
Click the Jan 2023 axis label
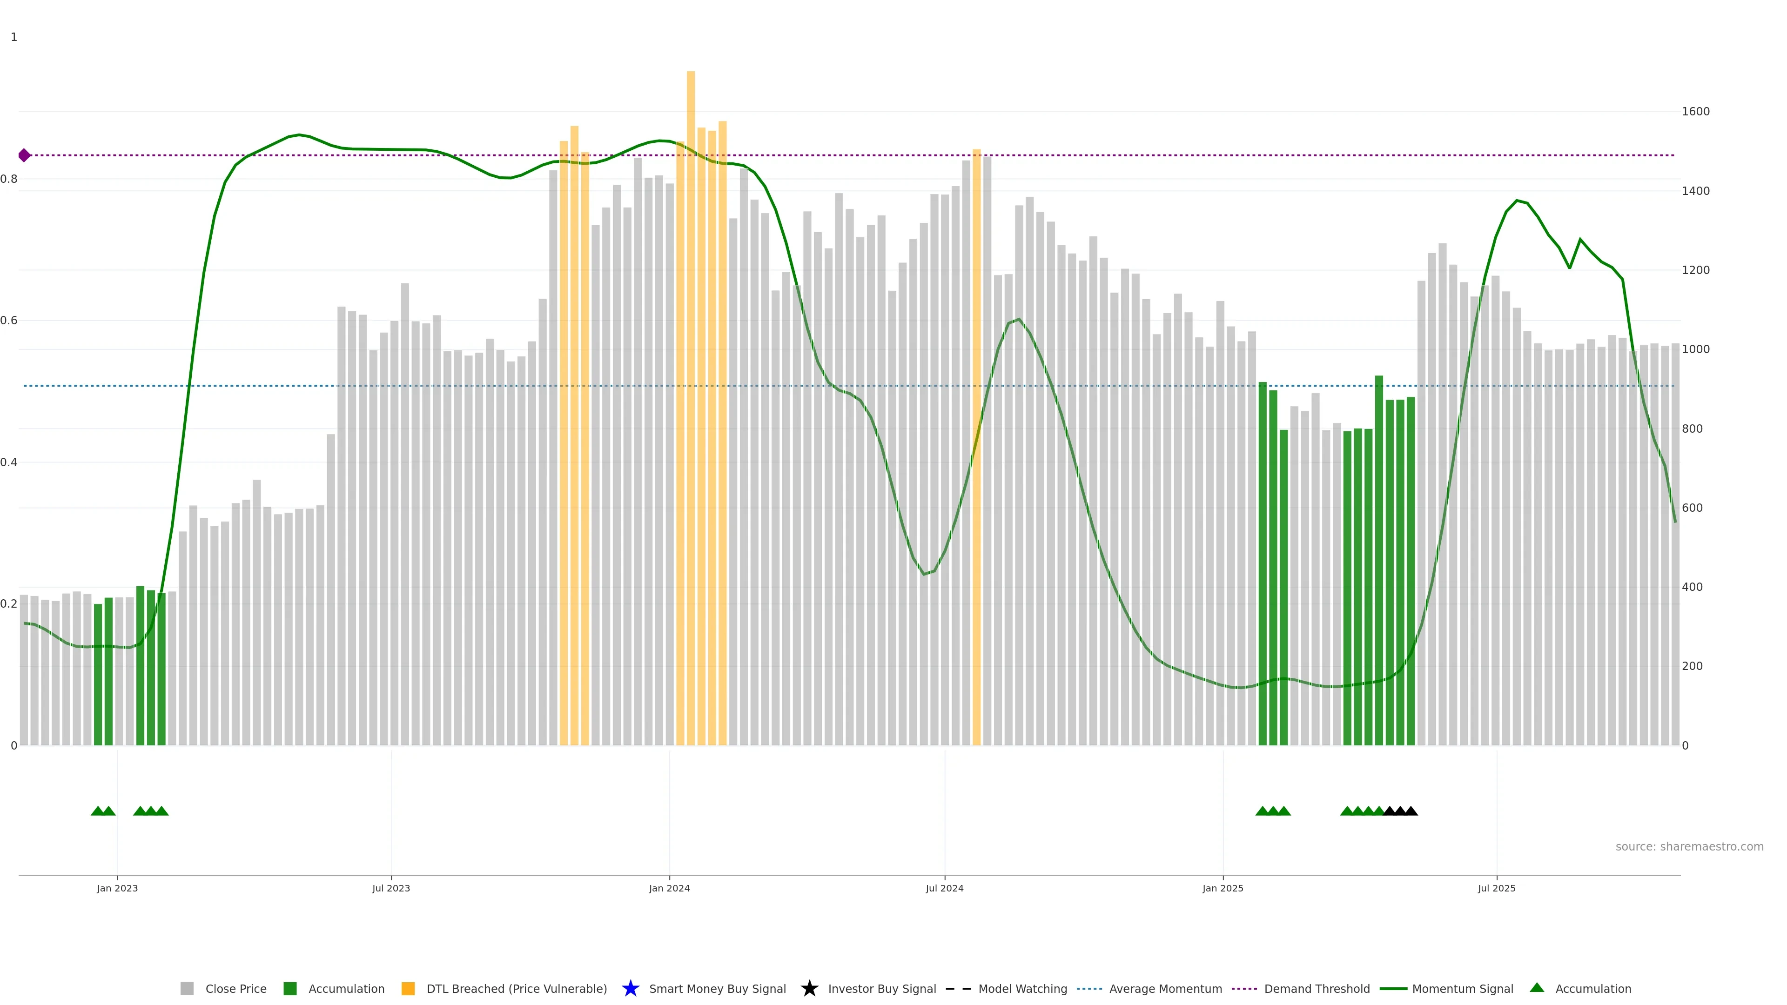pyautogui.click(x=117, y=888)
